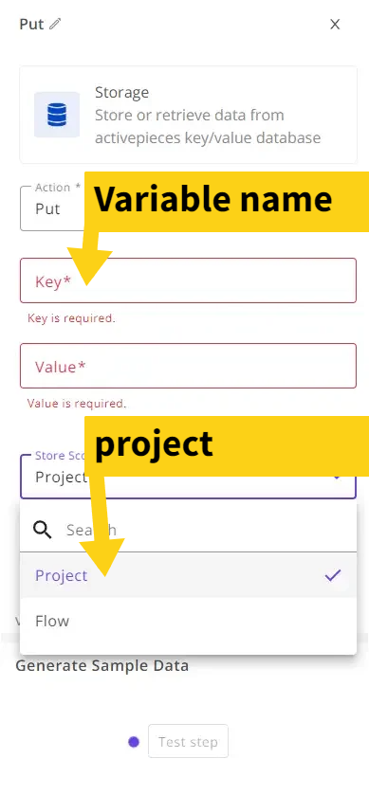The image size is (369, 795).
Task: Focus the Value input field
Action: (188, 366)
